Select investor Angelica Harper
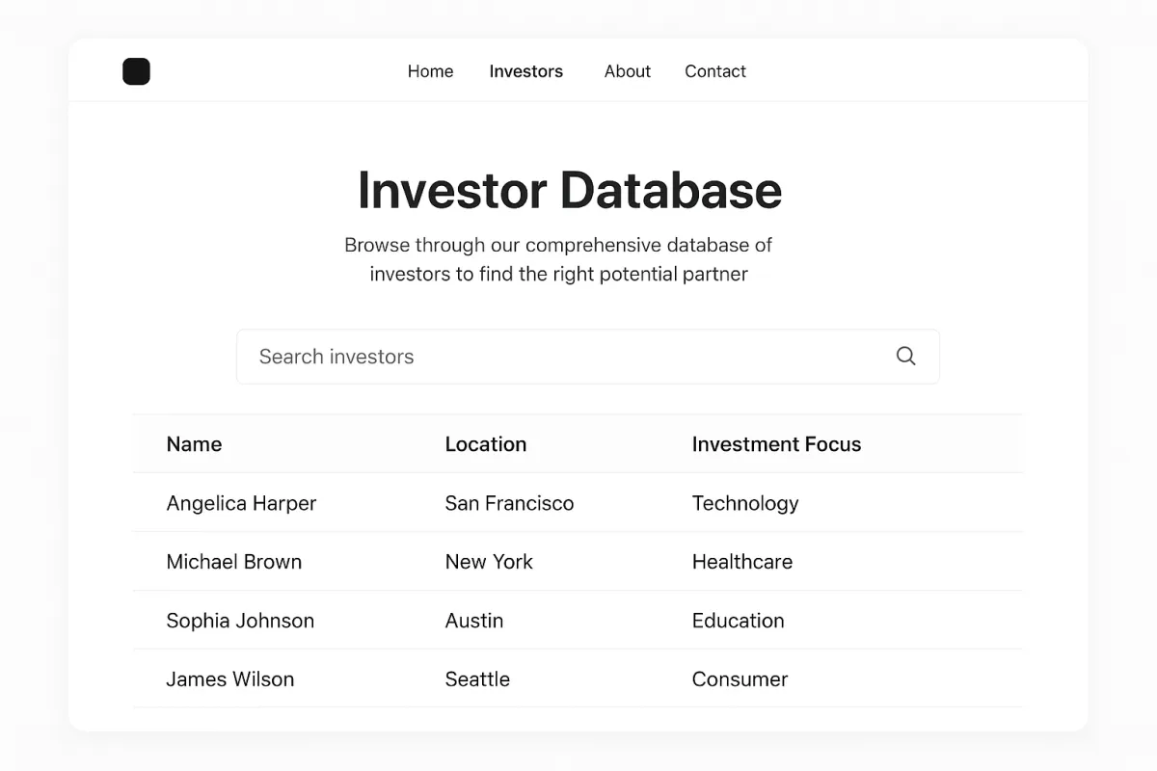The height and width of the screenshot is (771, 1157). tap(241, 503)
